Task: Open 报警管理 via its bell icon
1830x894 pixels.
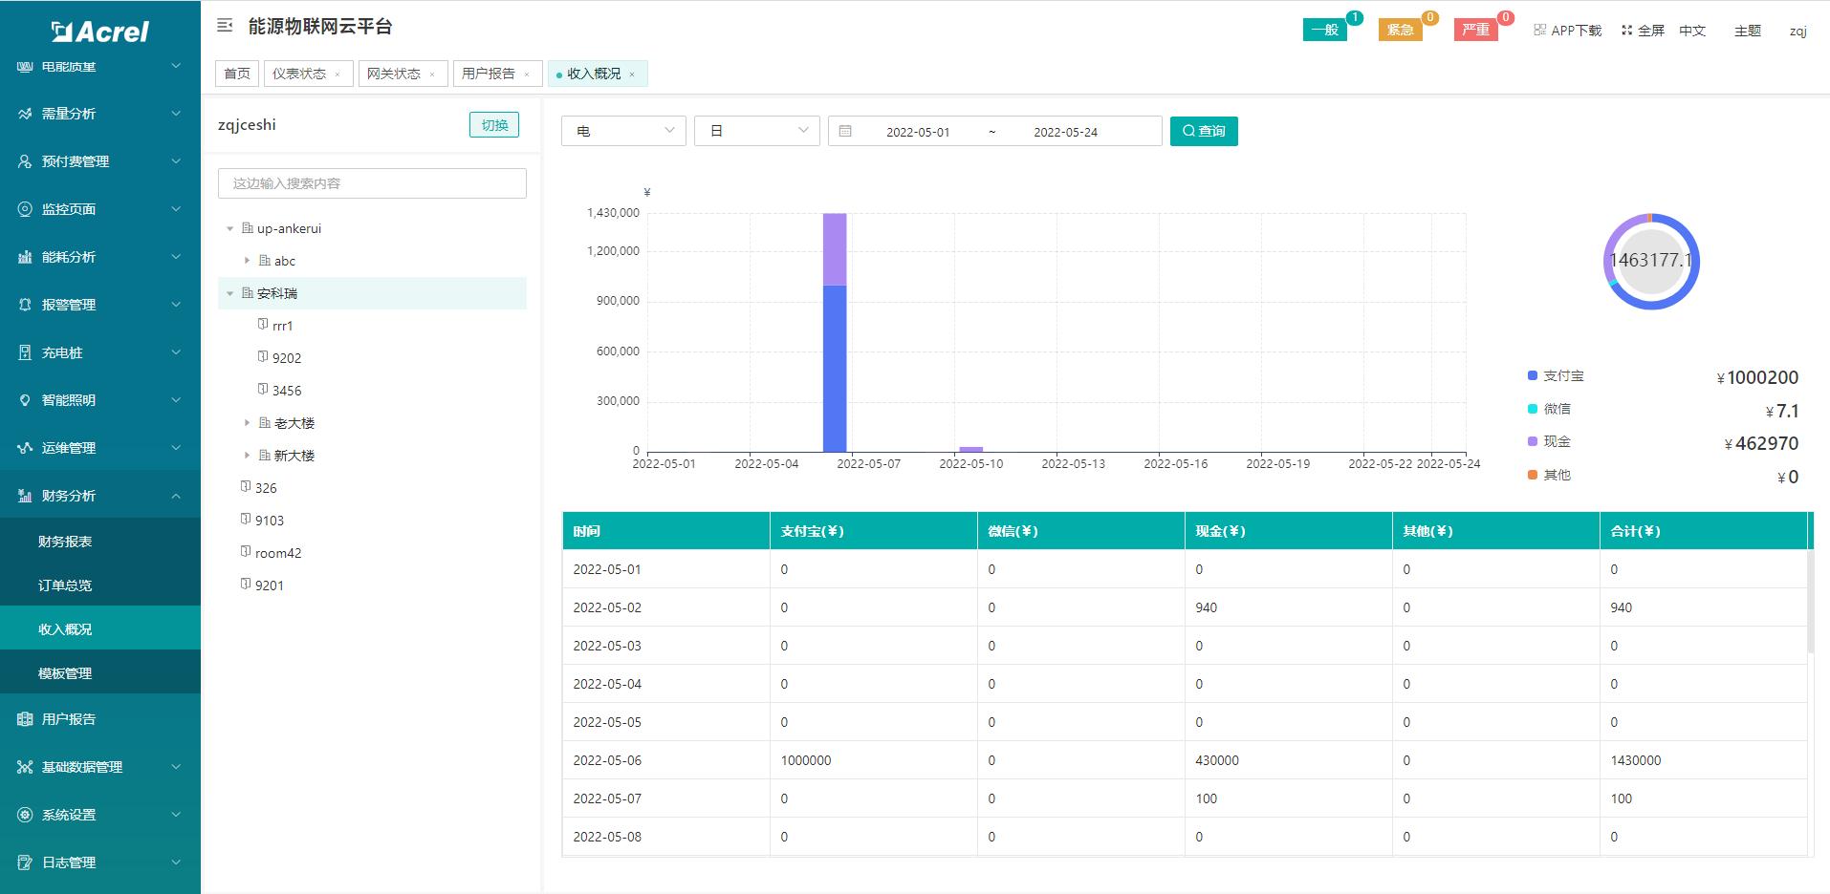Action: coord(24,304)
